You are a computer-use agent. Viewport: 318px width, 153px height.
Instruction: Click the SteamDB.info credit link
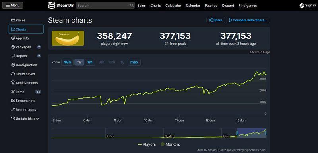coord(260,52)
